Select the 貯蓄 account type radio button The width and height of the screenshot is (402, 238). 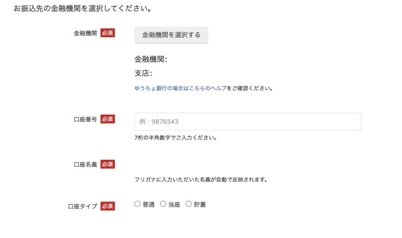(x=189, y=204)
